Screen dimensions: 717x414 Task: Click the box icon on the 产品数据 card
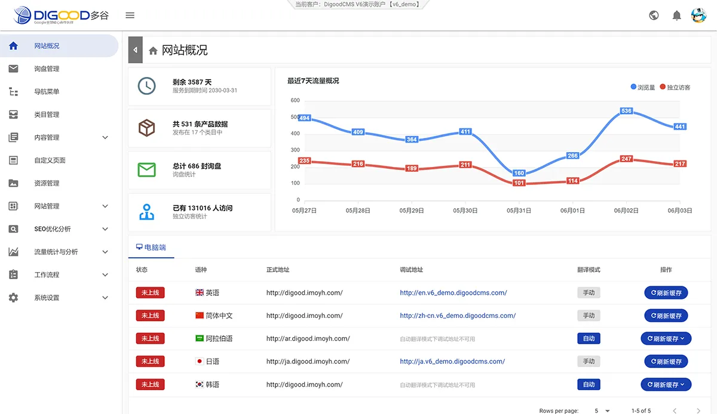tap(146, 128)
